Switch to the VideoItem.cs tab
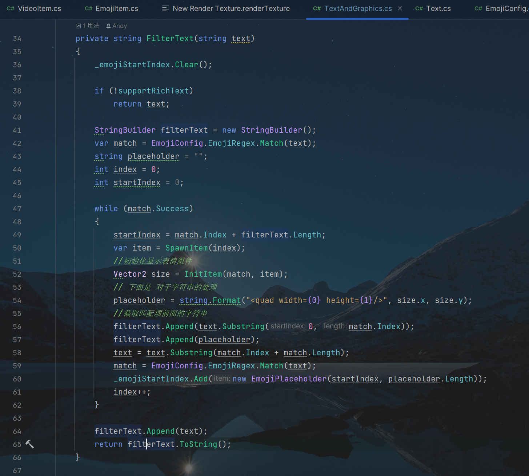The height and width of the screenshot is (476, 529). tap(39, 8)
